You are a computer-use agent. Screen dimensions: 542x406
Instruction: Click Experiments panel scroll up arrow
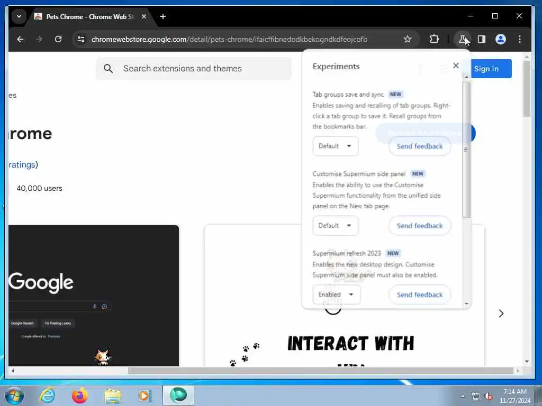pos(467,77)
